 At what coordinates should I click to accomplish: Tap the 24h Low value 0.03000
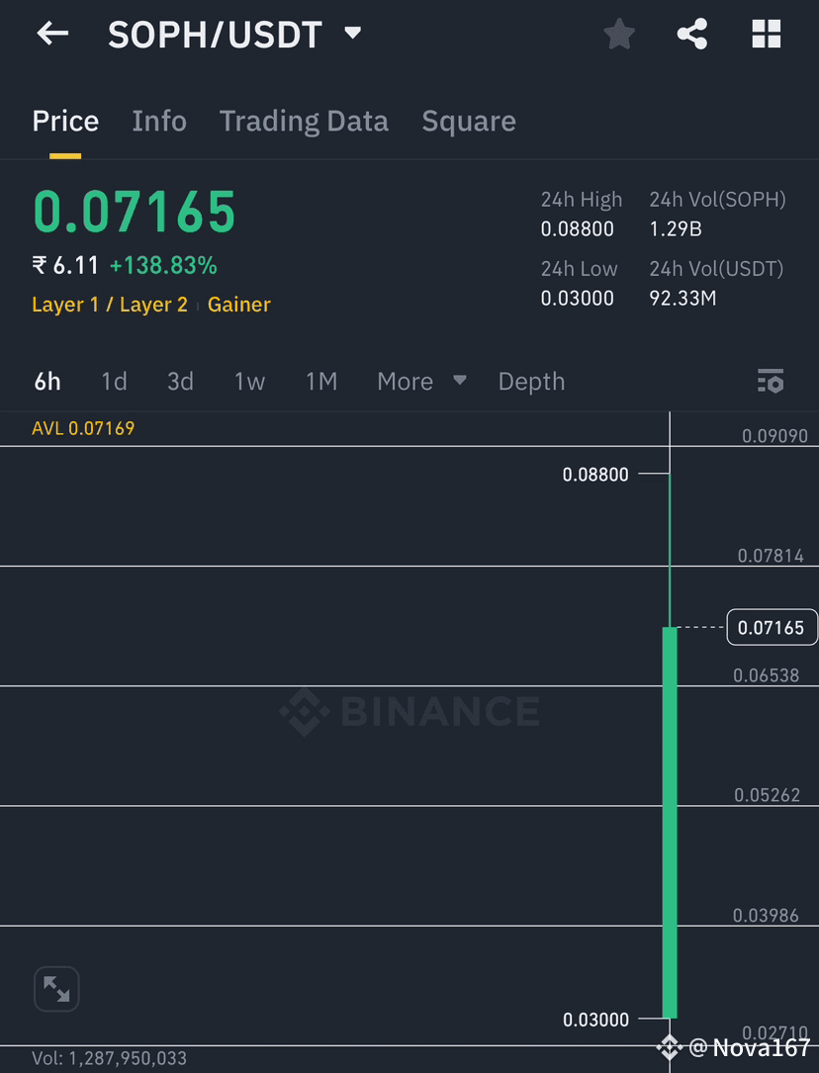[x=577, y=299]
